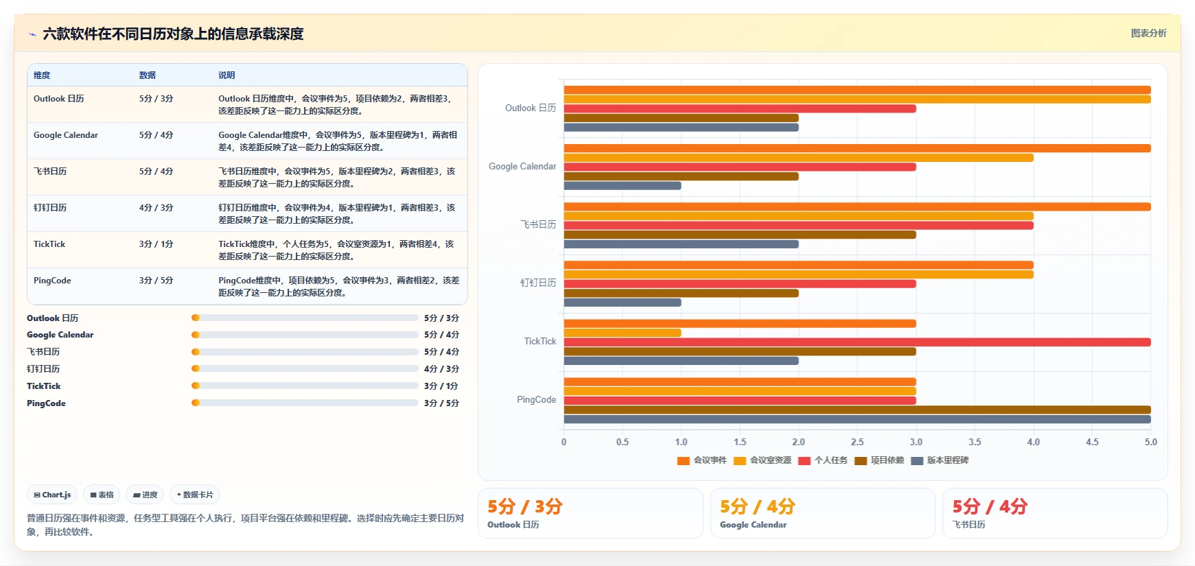Click the gray 版本里程碑 bar for PingCode
Viewport: 1195px width, 566px height.
tap(857, 419)
